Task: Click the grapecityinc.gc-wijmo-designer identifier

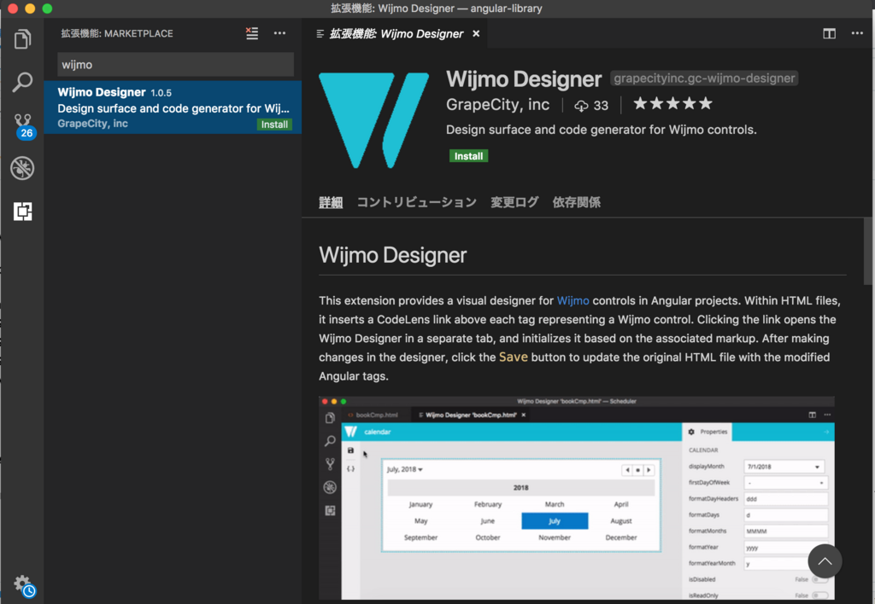Action: tap(704, 78)
